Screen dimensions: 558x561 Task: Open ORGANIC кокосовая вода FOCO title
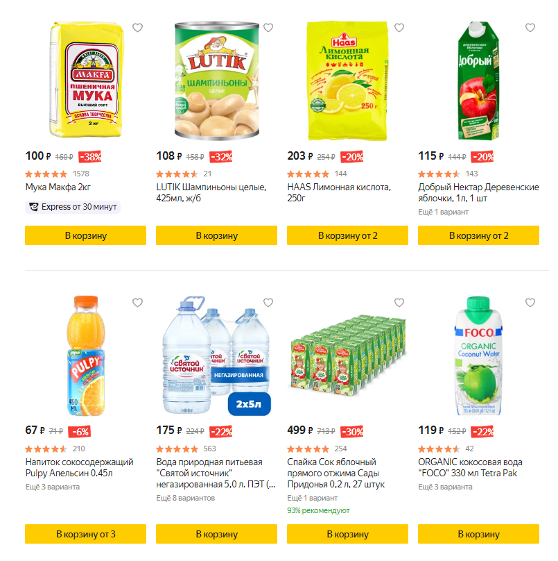pos(471,467)
